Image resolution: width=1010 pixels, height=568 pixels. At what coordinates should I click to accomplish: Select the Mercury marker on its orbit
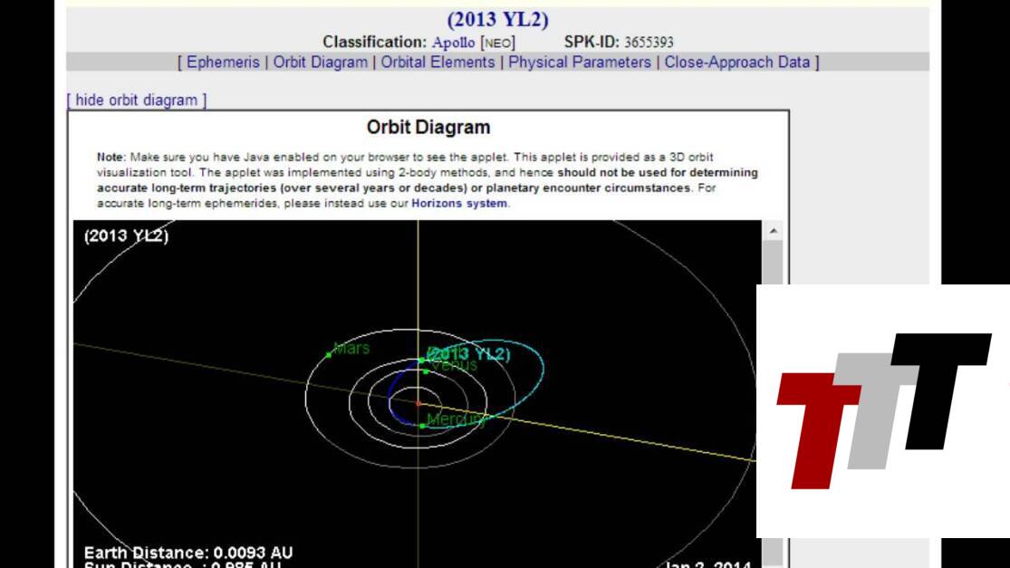pos(423,425)
